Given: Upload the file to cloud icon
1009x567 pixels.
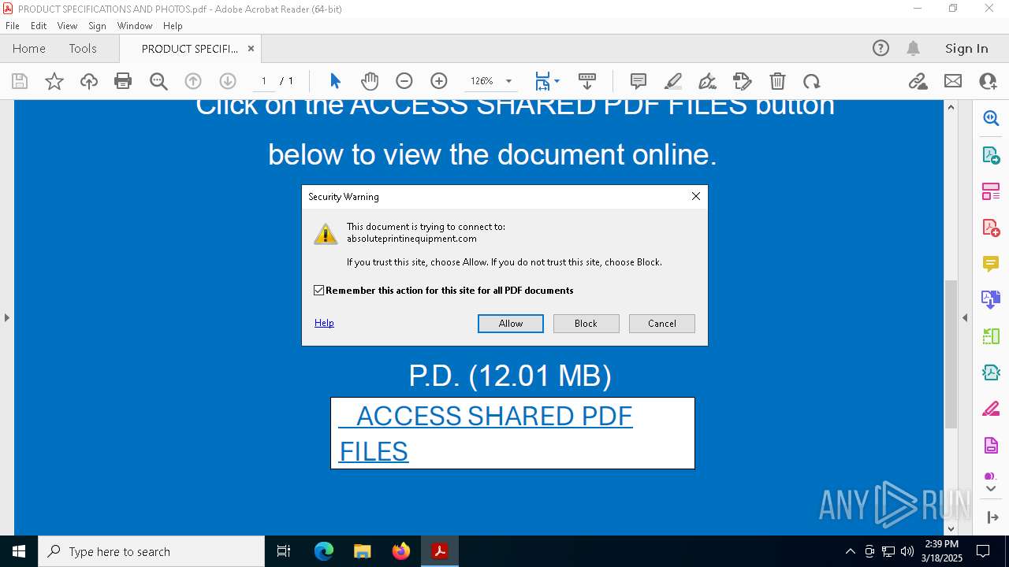Looking at the screenshot, I should point(89,81).
